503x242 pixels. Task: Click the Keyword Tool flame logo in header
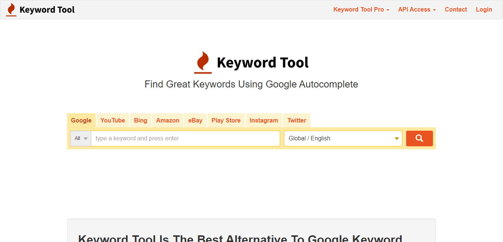[x=11, y=9]
